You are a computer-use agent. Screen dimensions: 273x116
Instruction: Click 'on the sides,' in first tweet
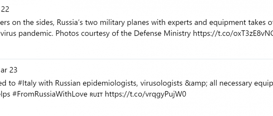coord(33,22)
